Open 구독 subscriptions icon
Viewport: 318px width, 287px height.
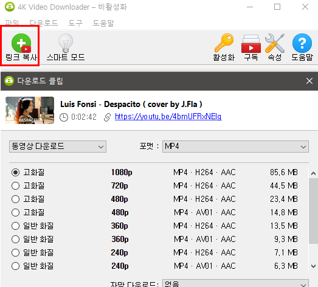coord(251,44)
